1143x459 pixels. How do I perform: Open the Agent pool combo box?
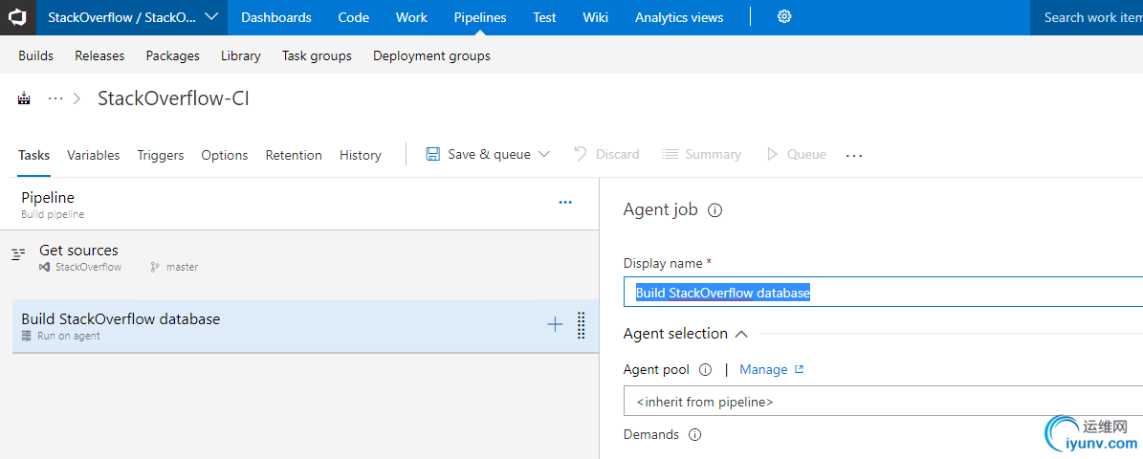pyautogui.click(x=883, y=402)
